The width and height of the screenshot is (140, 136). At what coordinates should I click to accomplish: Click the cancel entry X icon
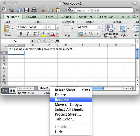click(x=39, y=41)
